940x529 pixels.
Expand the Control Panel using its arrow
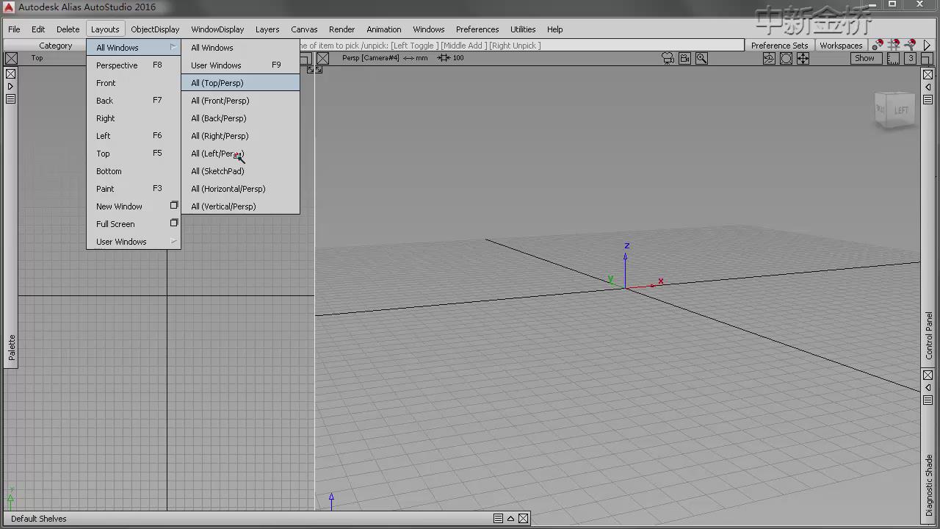click(928, 87)
